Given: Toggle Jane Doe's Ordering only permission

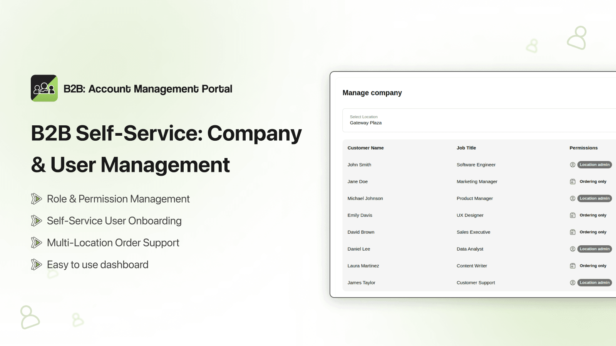Looking at the screenshot, I should (x=593, y=181).
